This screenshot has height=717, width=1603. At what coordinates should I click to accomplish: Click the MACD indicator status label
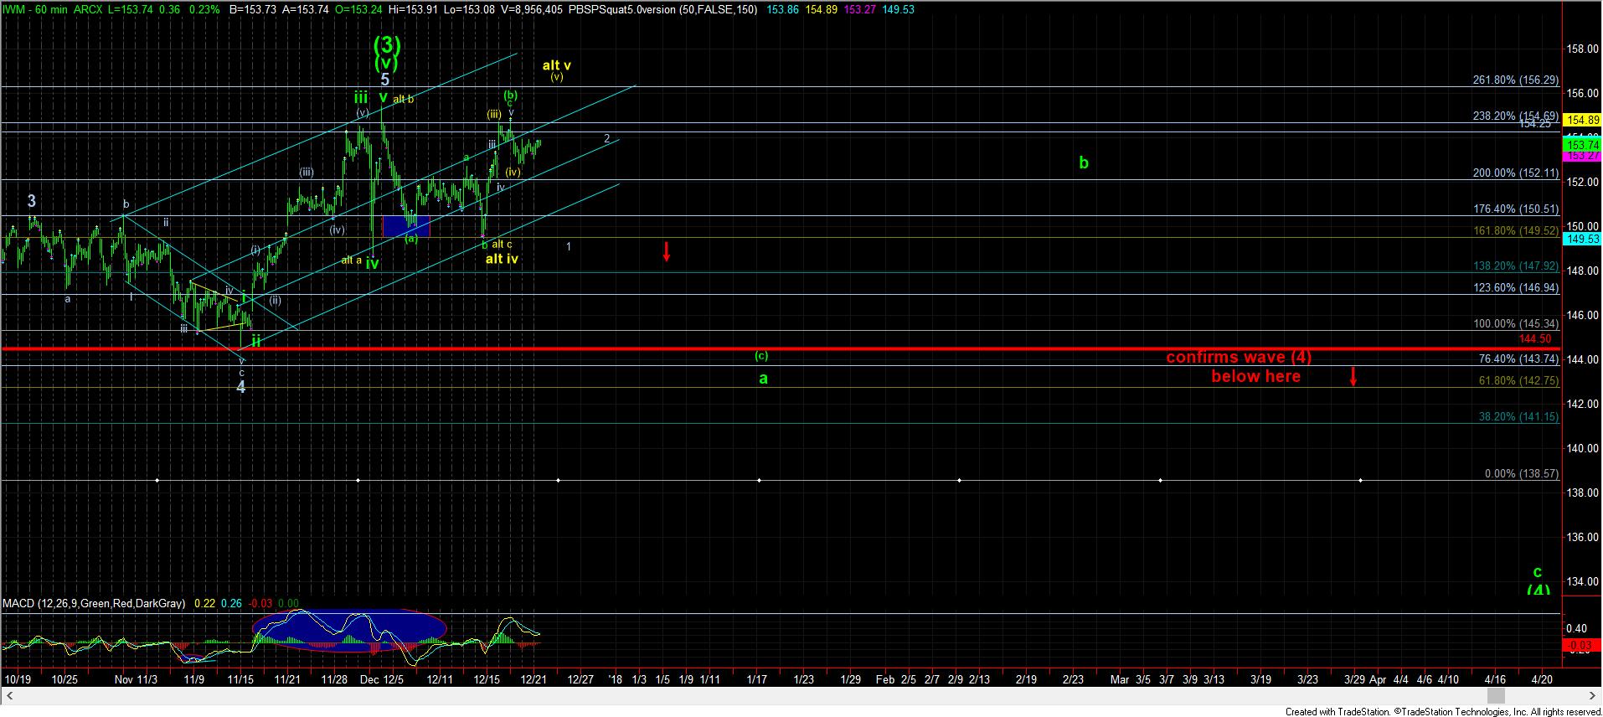(94, 603)
